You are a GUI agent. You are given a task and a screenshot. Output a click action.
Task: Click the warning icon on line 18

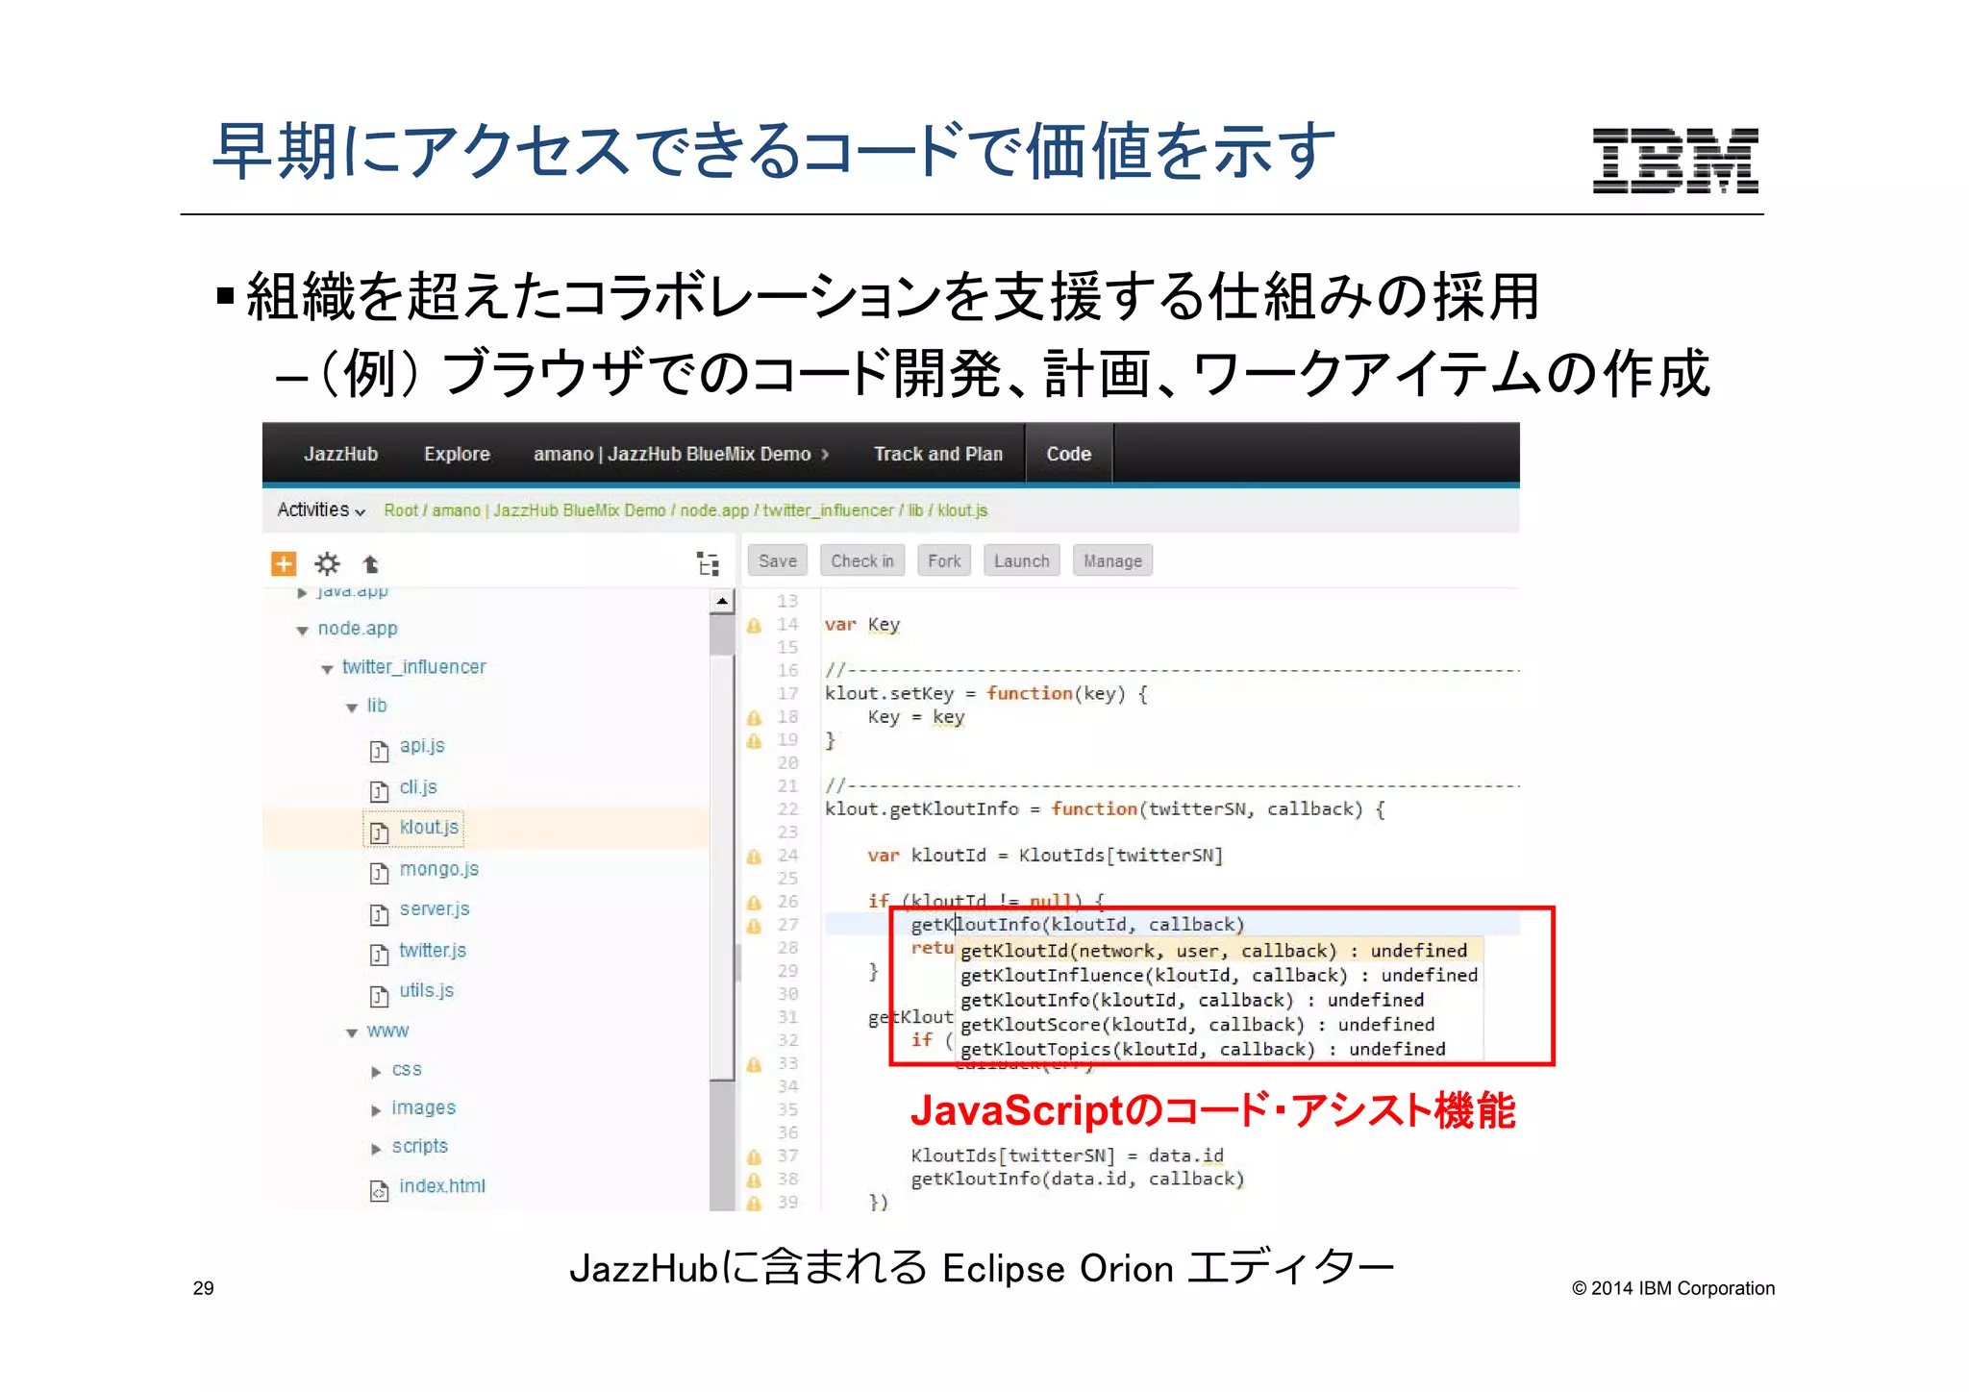coord(755,718)
